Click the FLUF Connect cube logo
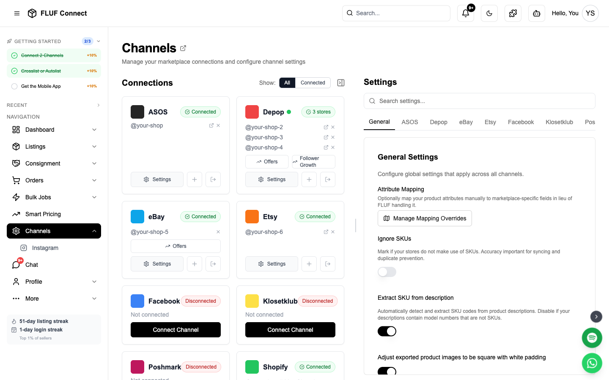This screenshot has height=380, width=609. (x=32, y=13)
